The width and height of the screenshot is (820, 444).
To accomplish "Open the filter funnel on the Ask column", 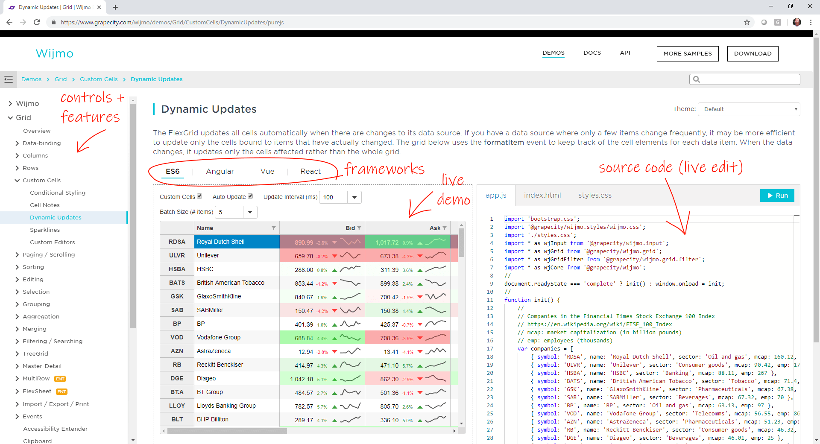I will tap(445, 228).
